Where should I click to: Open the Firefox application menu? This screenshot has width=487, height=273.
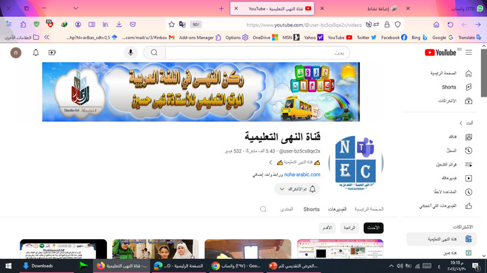(9, 24)
